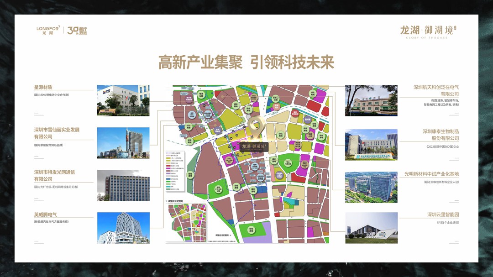Open the 英威腾电气 building photo
Image resolution: width=493 pixels, height=277 pixels.
[123, 228]
